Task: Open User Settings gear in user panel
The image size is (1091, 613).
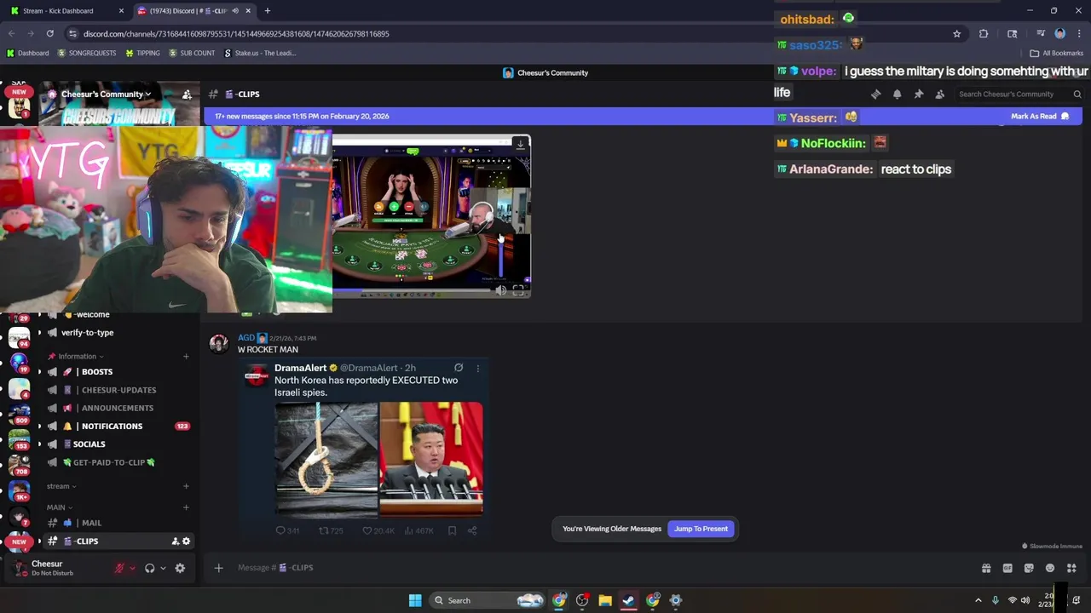Action: pyautogui.click(x=180, y=568)
